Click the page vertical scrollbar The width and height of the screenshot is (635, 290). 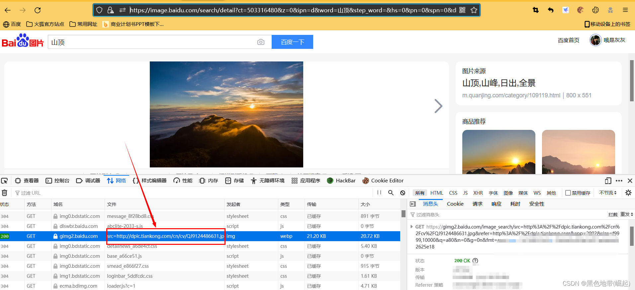632,81
